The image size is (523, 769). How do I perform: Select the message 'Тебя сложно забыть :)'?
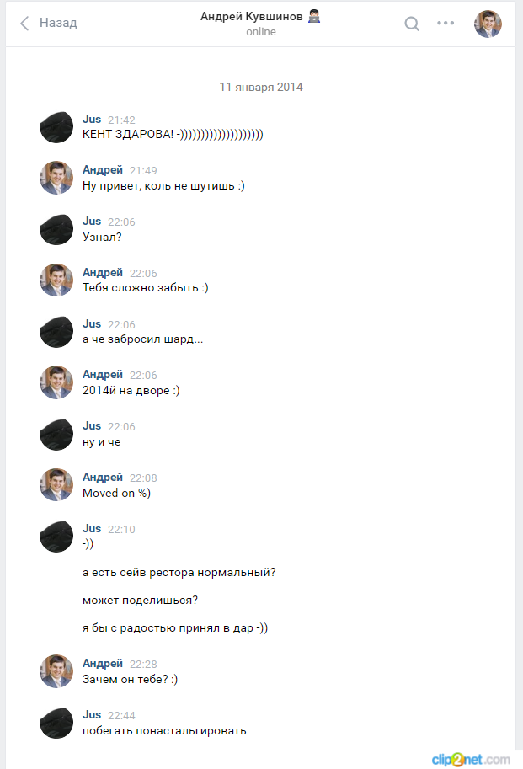(145, 288)
